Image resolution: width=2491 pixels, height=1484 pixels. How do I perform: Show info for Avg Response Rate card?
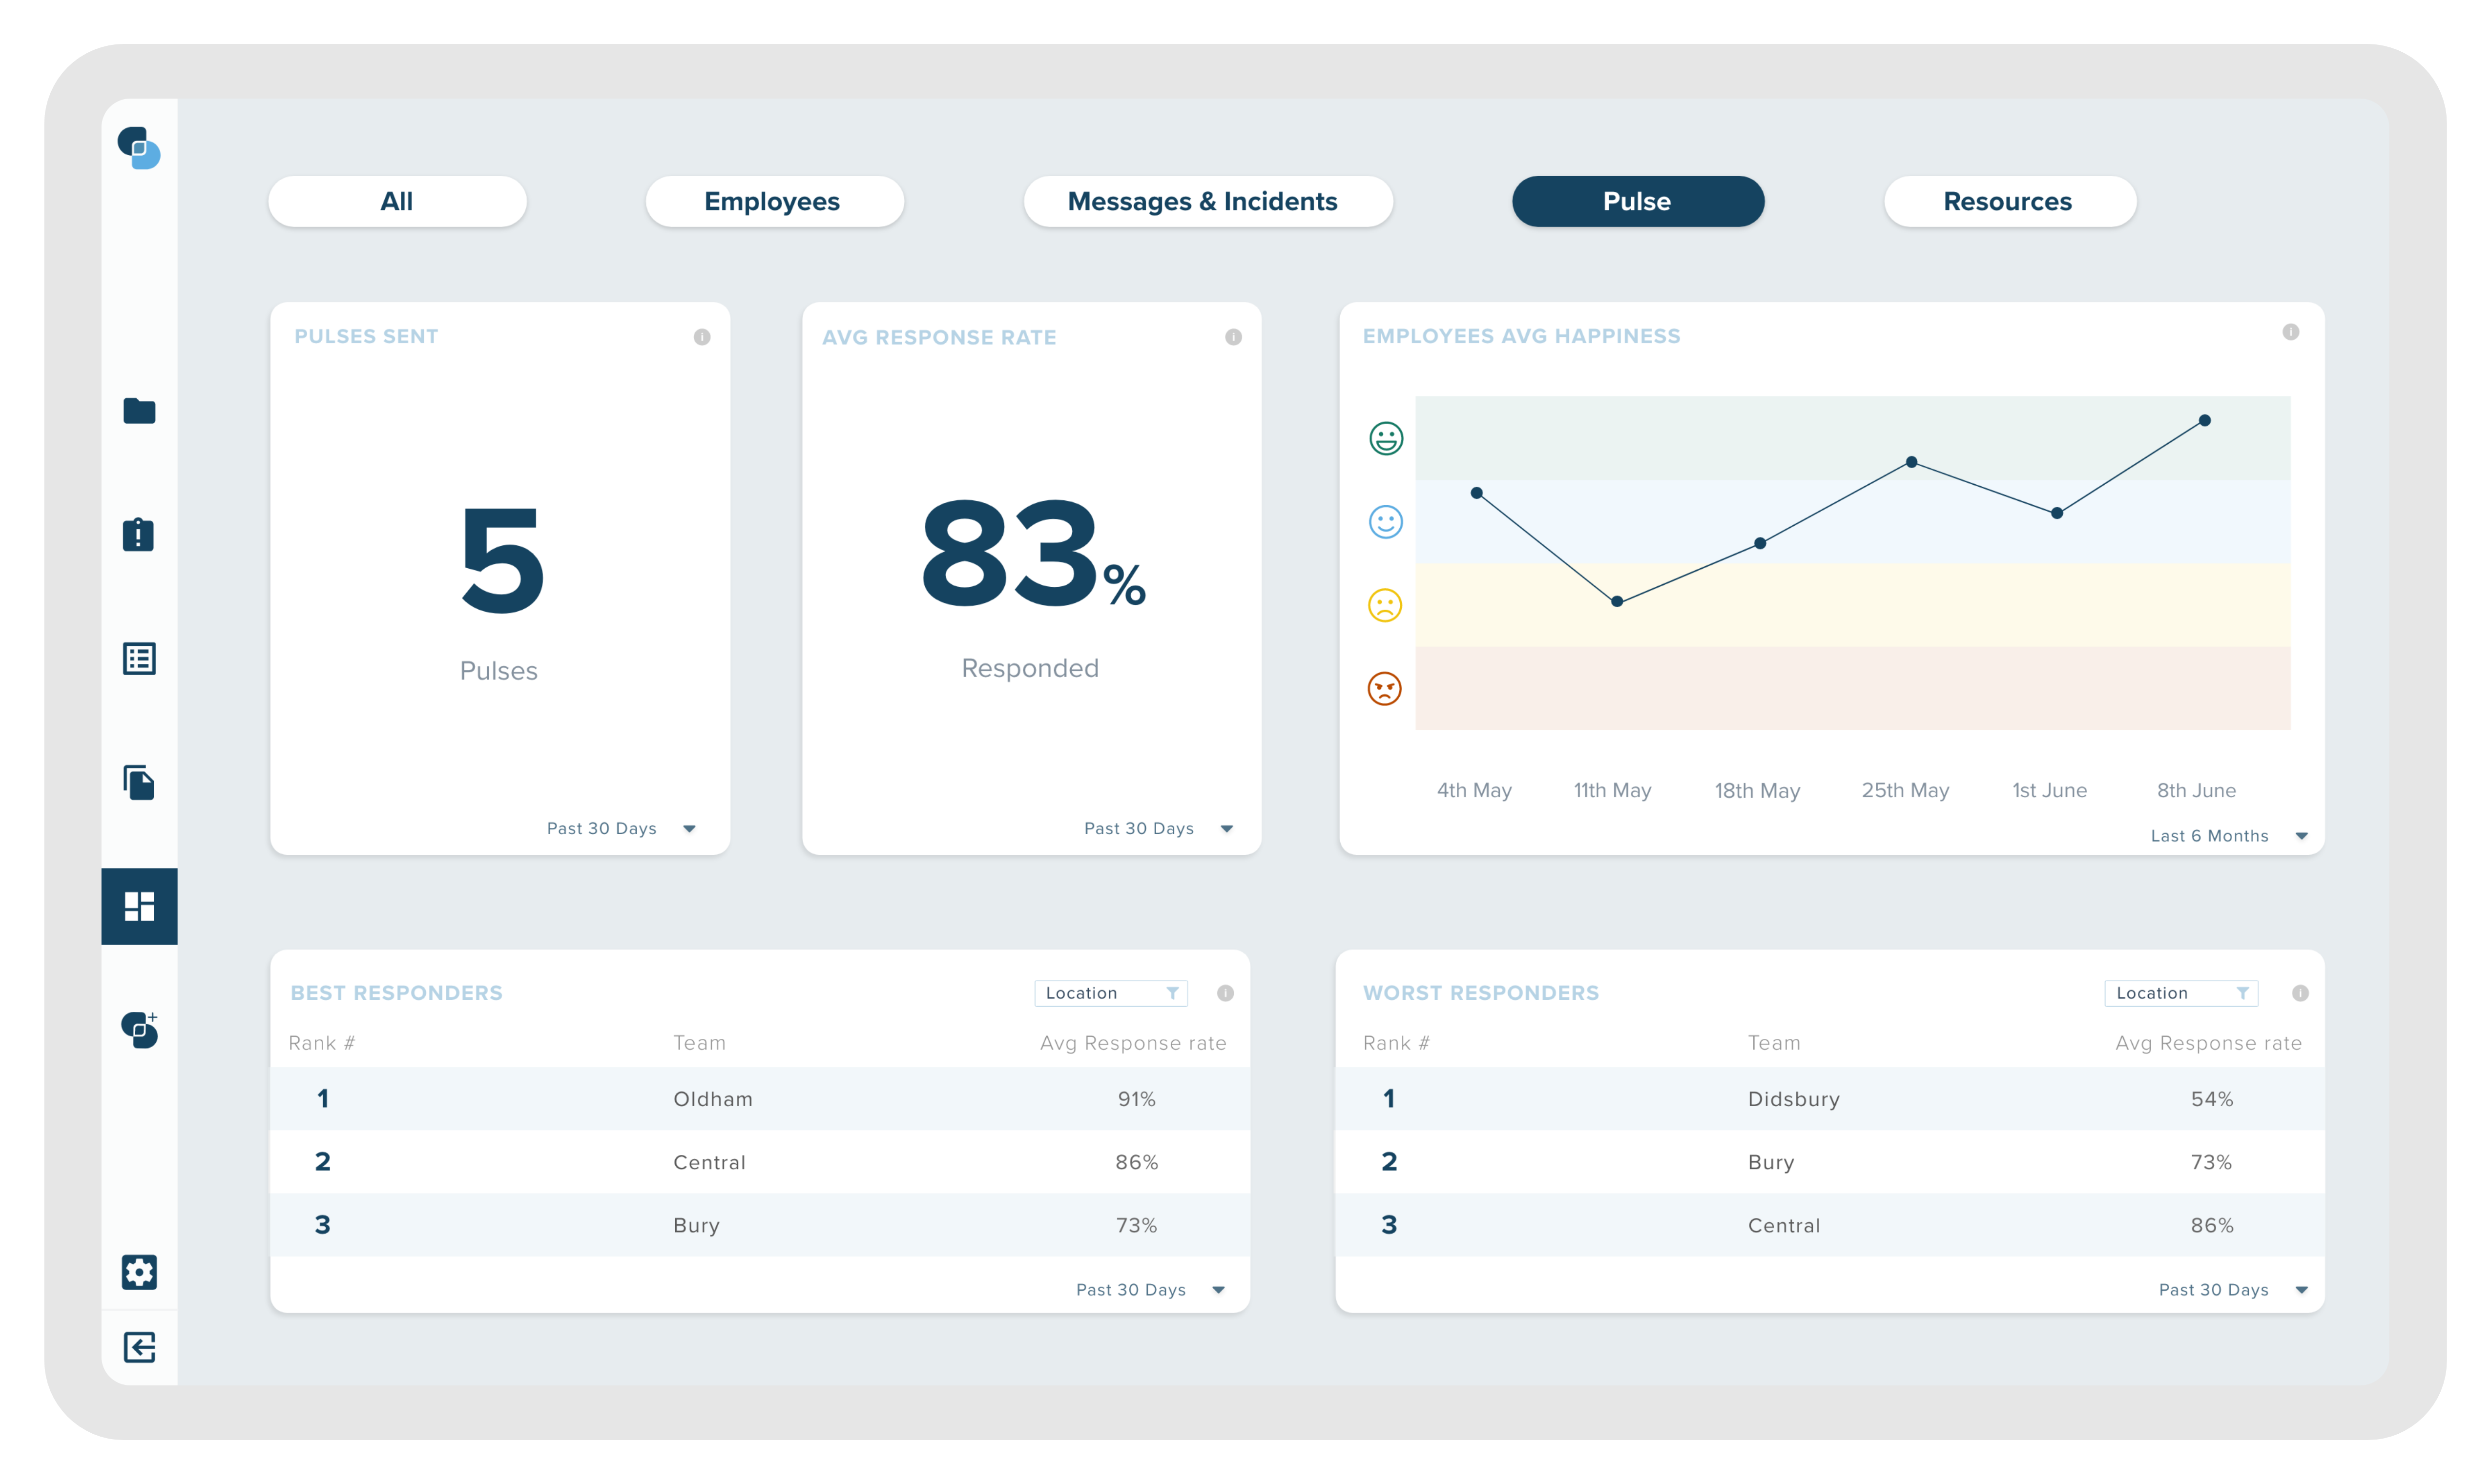tap(1233, 337)
